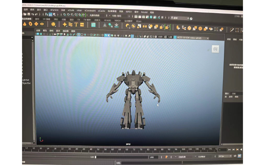Toggle highlighted snap to point magnet icon
The height and width of the screenshot is (165, 265).
click(84, 15)
